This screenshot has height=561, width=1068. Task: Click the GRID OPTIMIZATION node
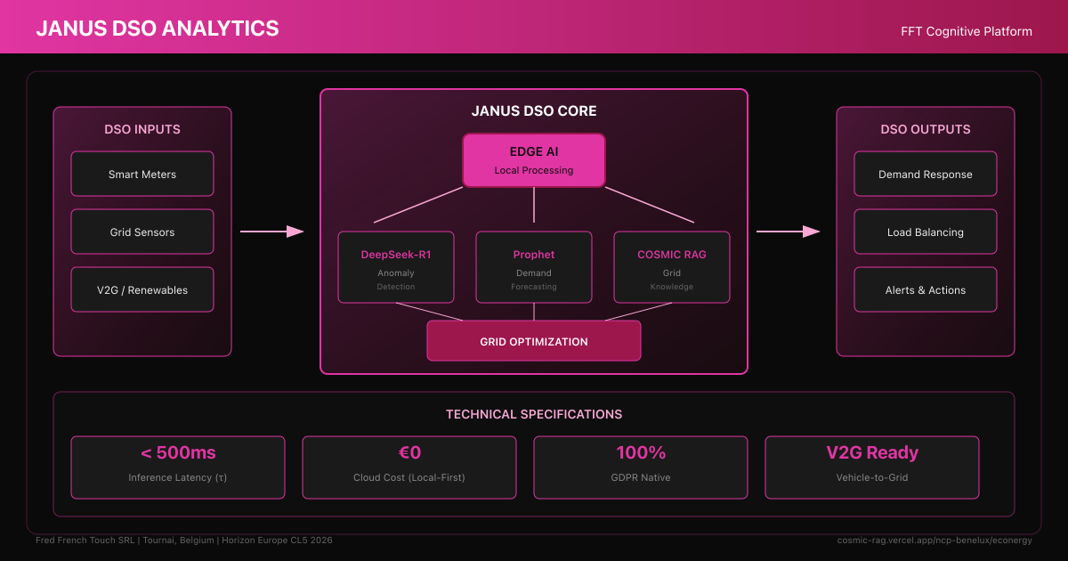[x=534, y=340]
